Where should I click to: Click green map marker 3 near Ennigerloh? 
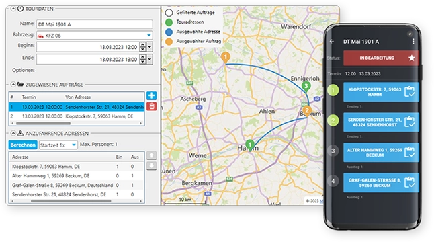[x=306, y=86]
